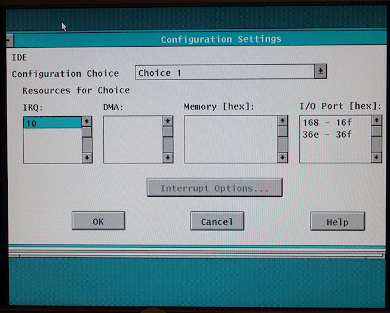
Task: Confirm settings with the OK button
Action: [x=99, y=221]
